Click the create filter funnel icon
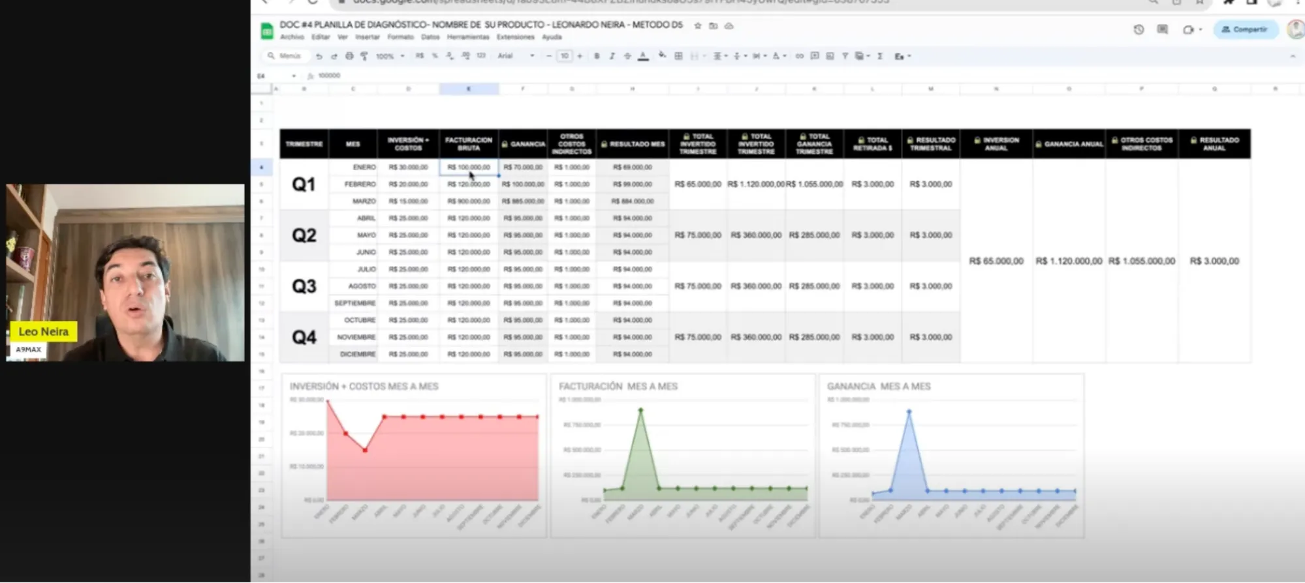The width and height of the screenshot is (1305, 583). pos(845,56)
